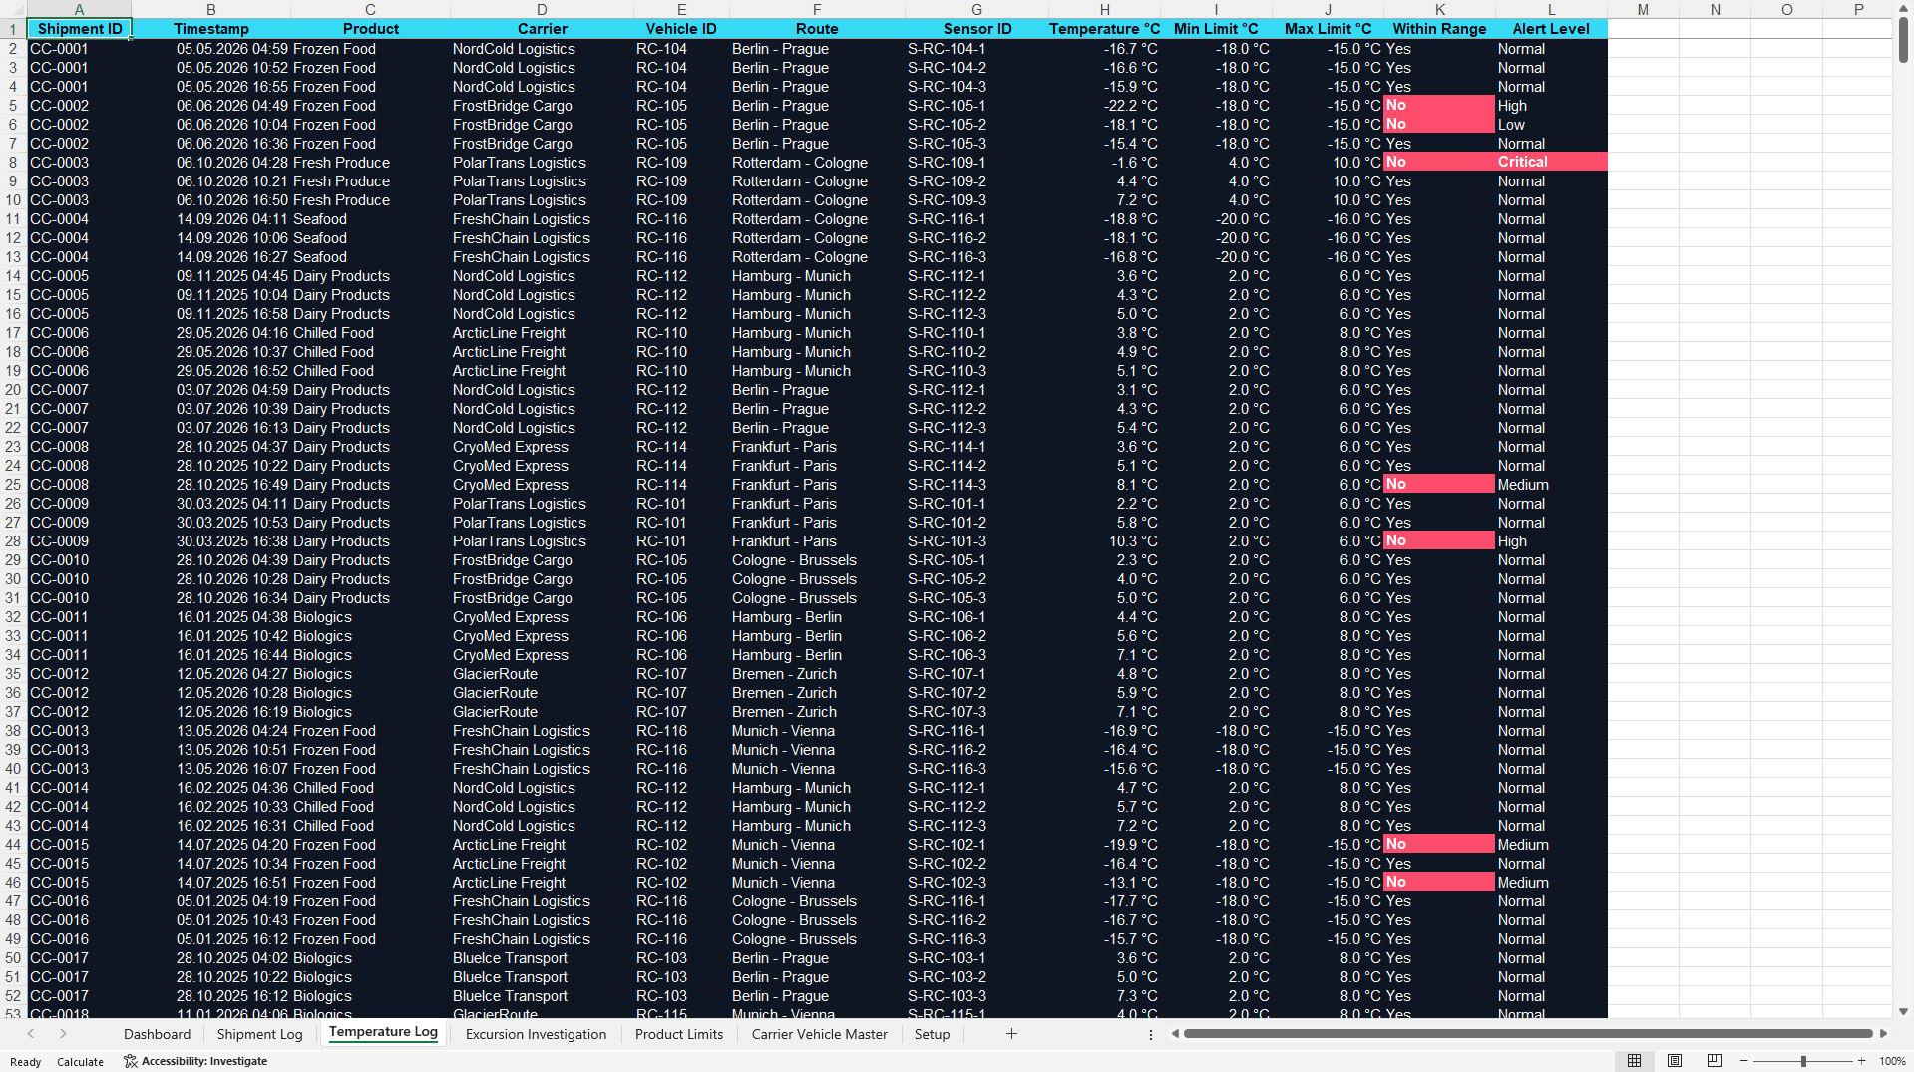Select Hamburg - Berlin route in row 32
The image size is (1914, 1072).
(817, 617)
